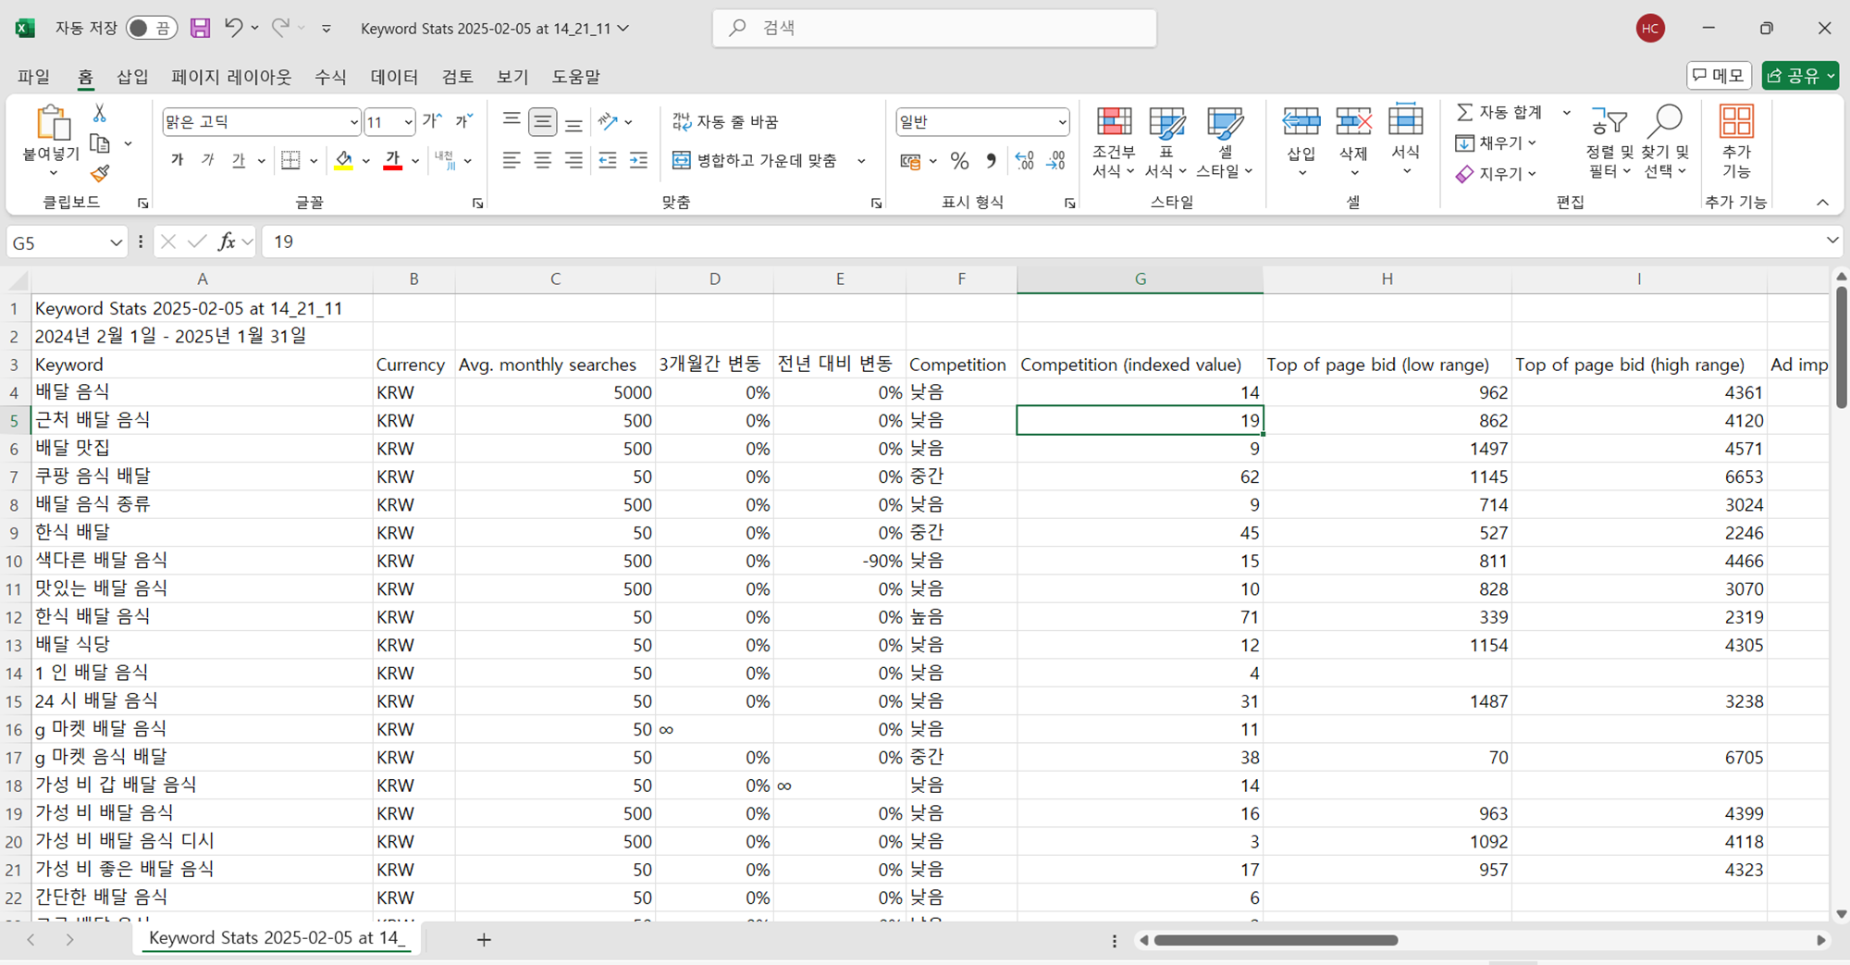Click the decrease indent icon
This screenshot has height=965, width=1850.
608,160
